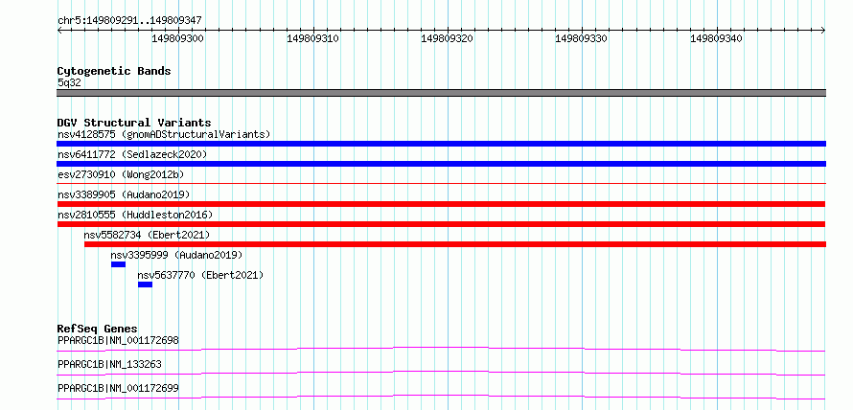Open variant nsv2810555 (Huddleston2016) label
The width and height of the screenshot is (853, 410).
coord(135,215)
